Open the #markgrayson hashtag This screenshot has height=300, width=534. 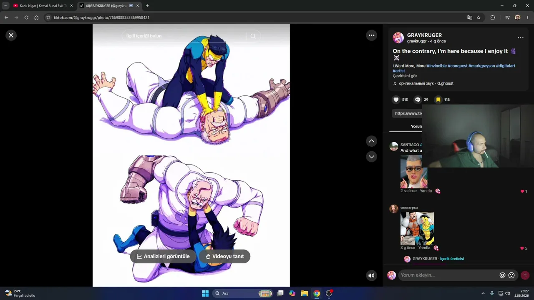[x=481, y=66]
